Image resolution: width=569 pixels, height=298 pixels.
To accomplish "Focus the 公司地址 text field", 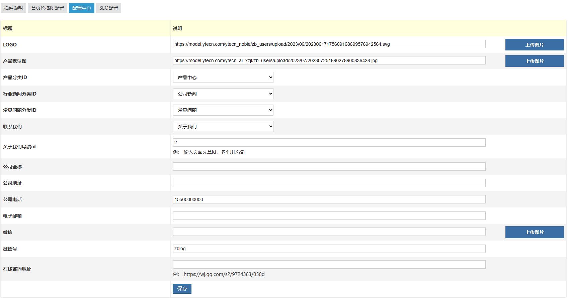I will (x=329, y=183).
